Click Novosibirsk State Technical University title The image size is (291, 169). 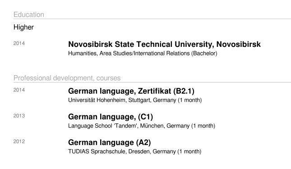[164, 45]
